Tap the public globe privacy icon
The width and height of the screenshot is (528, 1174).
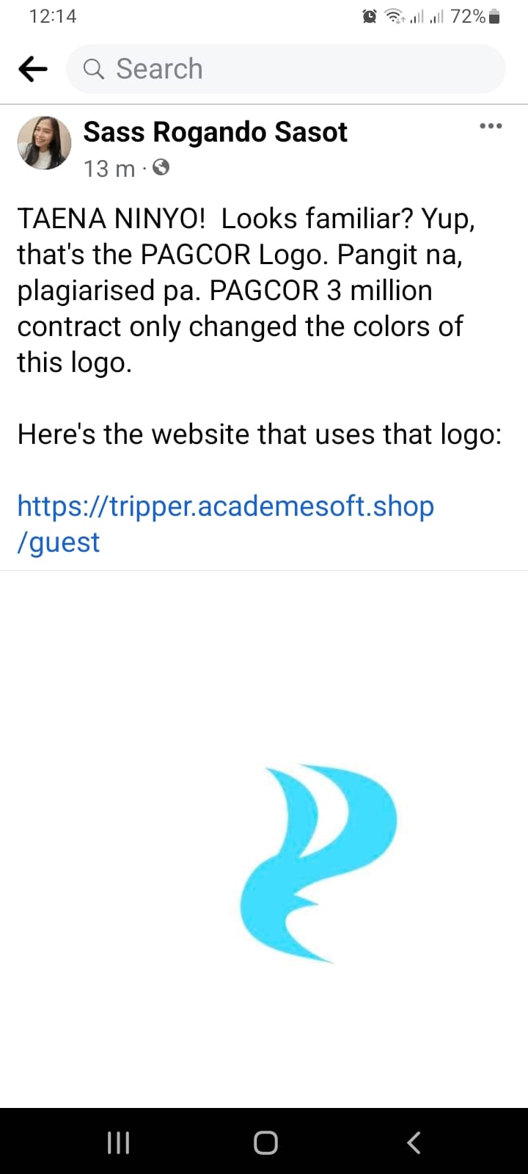161,168
